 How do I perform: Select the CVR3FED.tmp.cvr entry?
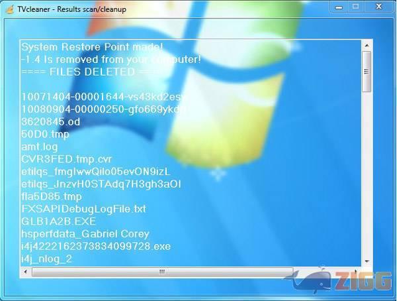click(66, 159)
